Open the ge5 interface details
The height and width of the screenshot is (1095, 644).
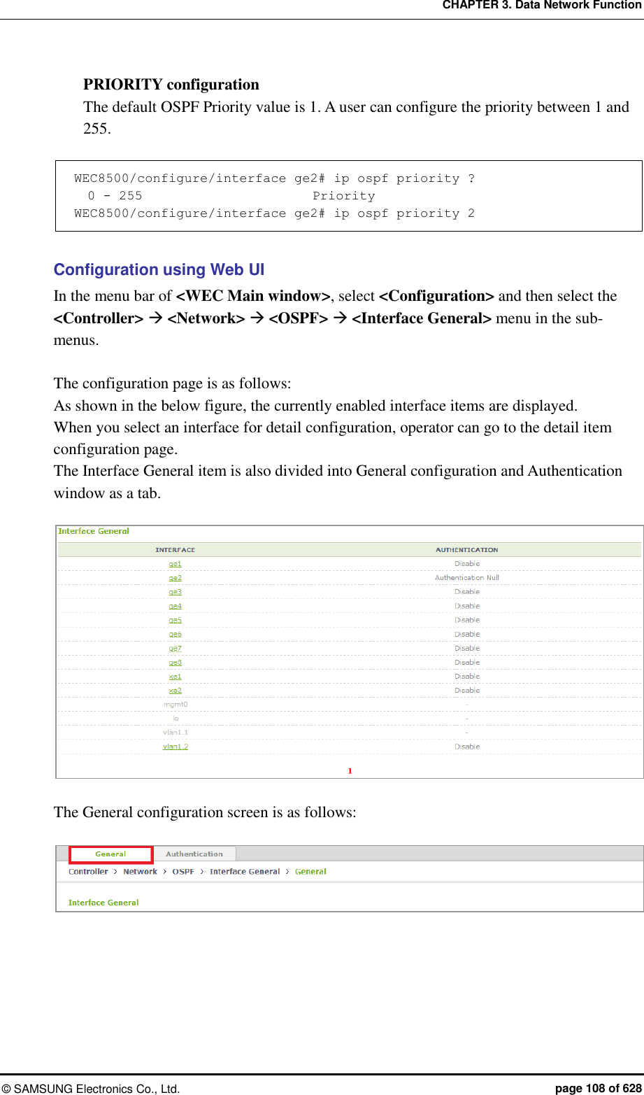(x=175, y=620)
